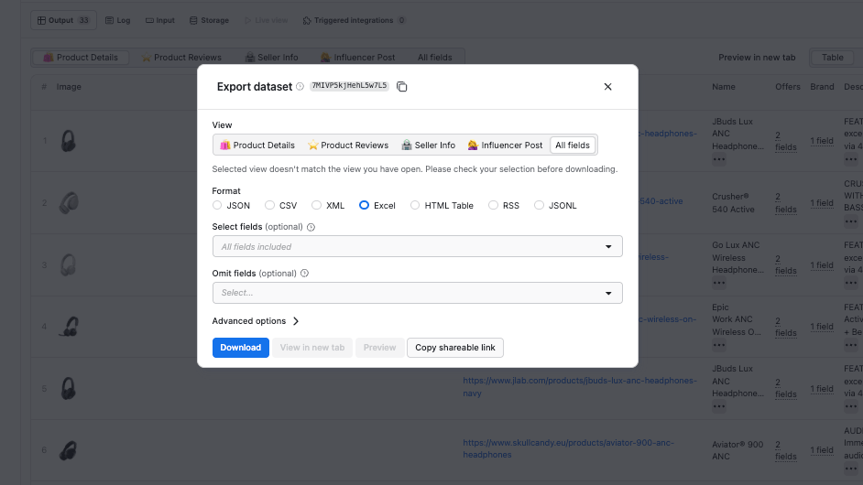Select the CSV format radio button

coord(269,205)
